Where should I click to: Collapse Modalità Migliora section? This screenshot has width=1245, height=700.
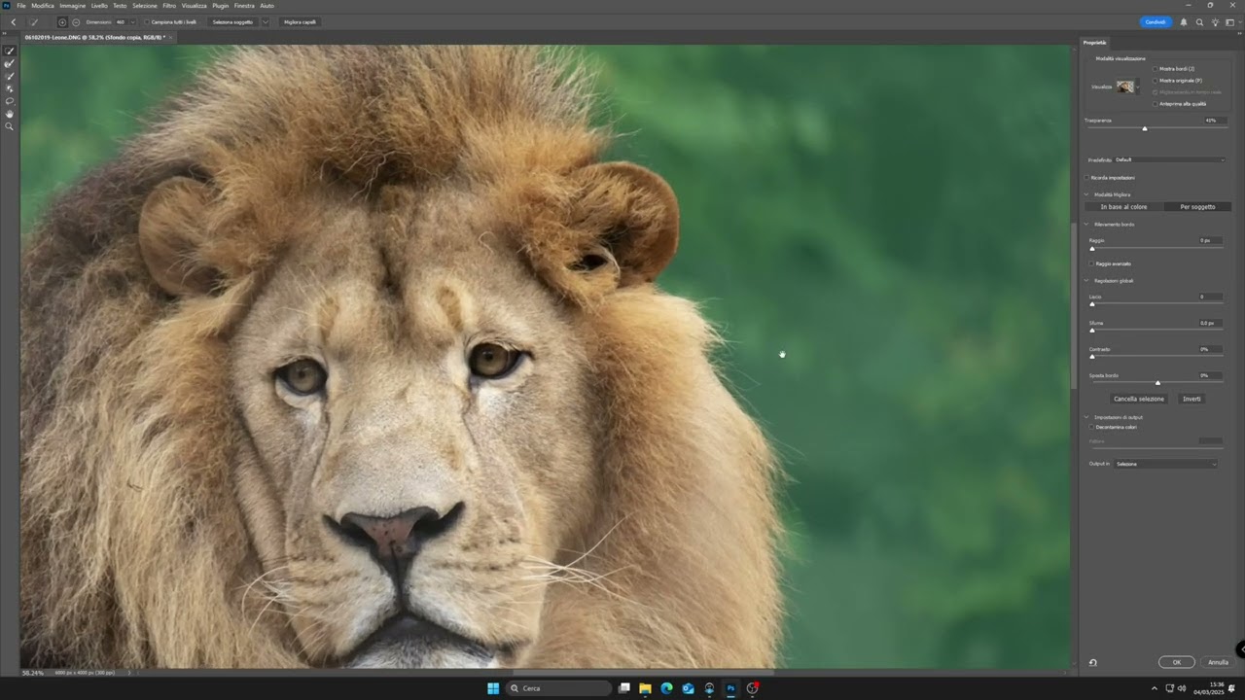[1086, 194]
